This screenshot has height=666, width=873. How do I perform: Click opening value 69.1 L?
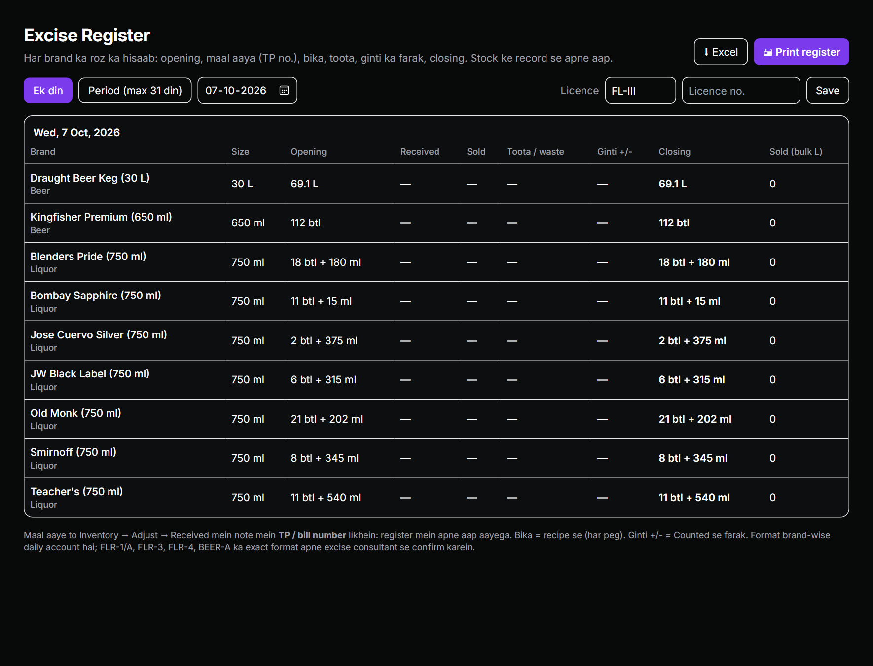tap(304, 184)
